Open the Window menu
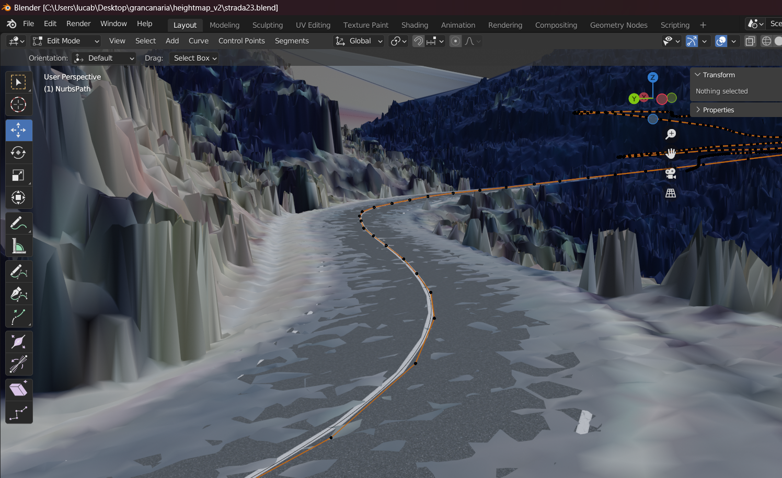Viewport: 782px width, 478px height. pyautogui.click(x=113, y=24)
